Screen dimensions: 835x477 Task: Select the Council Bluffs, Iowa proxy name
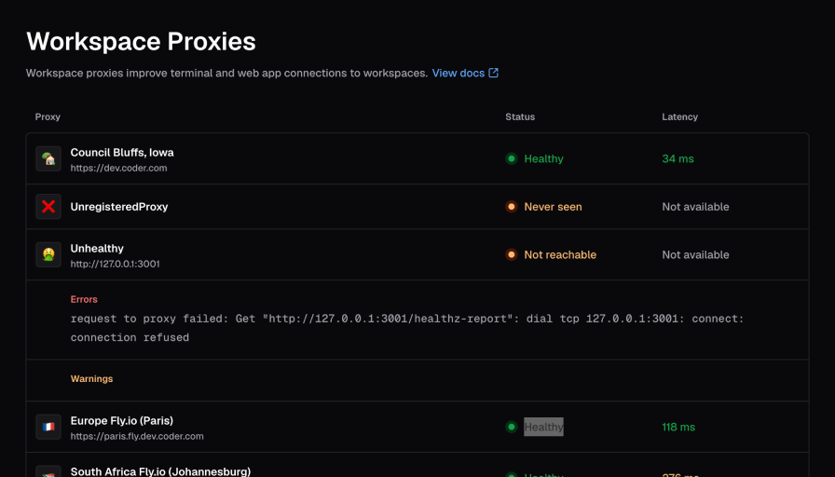coord(122,152)
